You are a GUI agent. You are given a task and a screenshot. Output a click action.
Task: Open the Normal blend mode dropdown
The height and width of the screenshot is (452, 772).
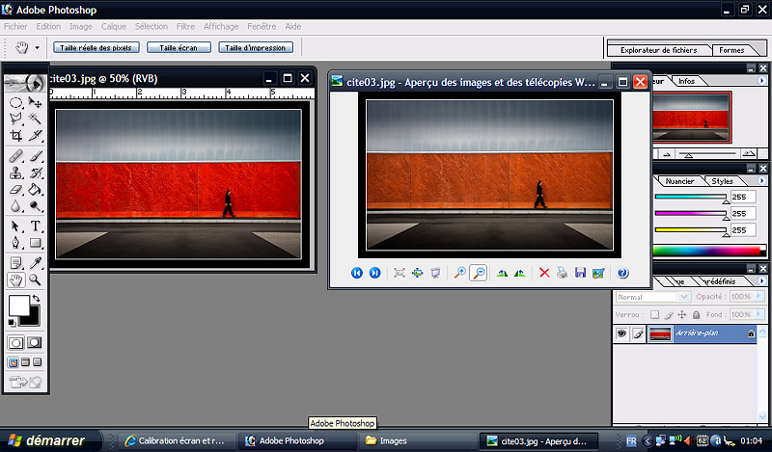coord(652,297)
